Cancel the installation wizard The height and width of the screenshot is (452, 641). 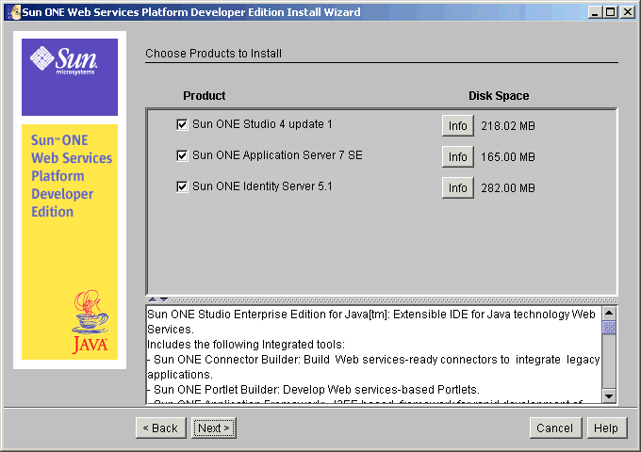click(555, 428)
